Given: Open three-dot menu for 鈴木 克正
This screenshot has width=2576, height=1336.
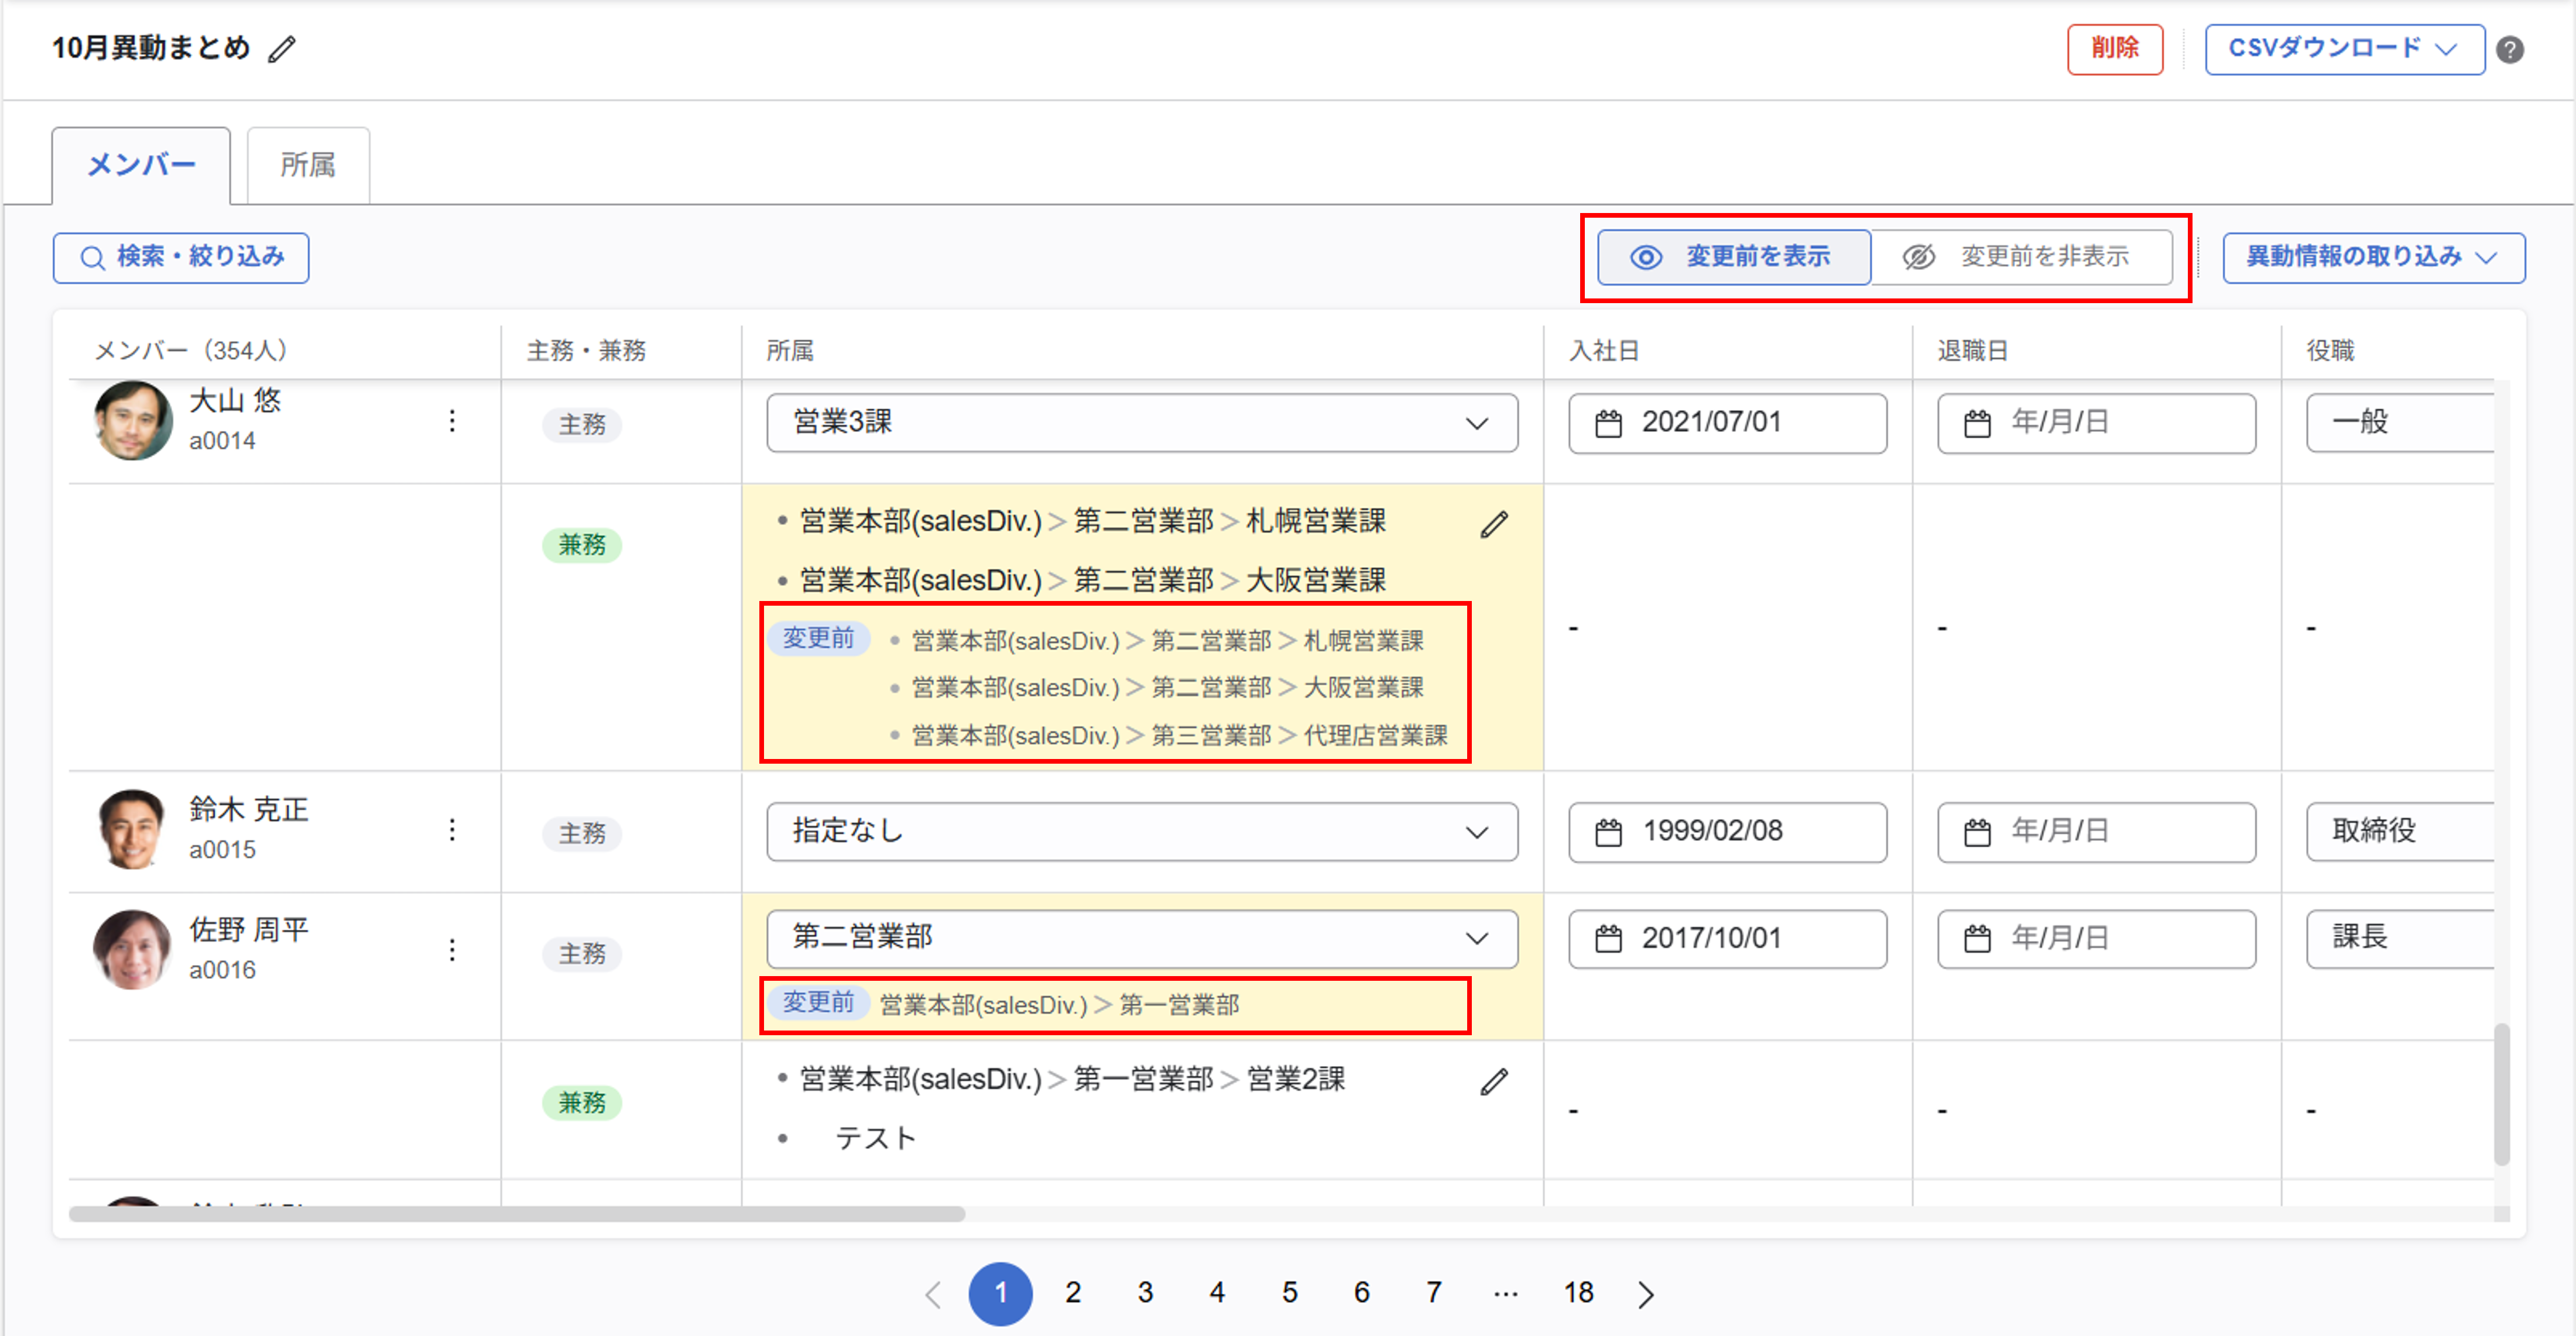Looking at the screenshot, I should point(452,829).
